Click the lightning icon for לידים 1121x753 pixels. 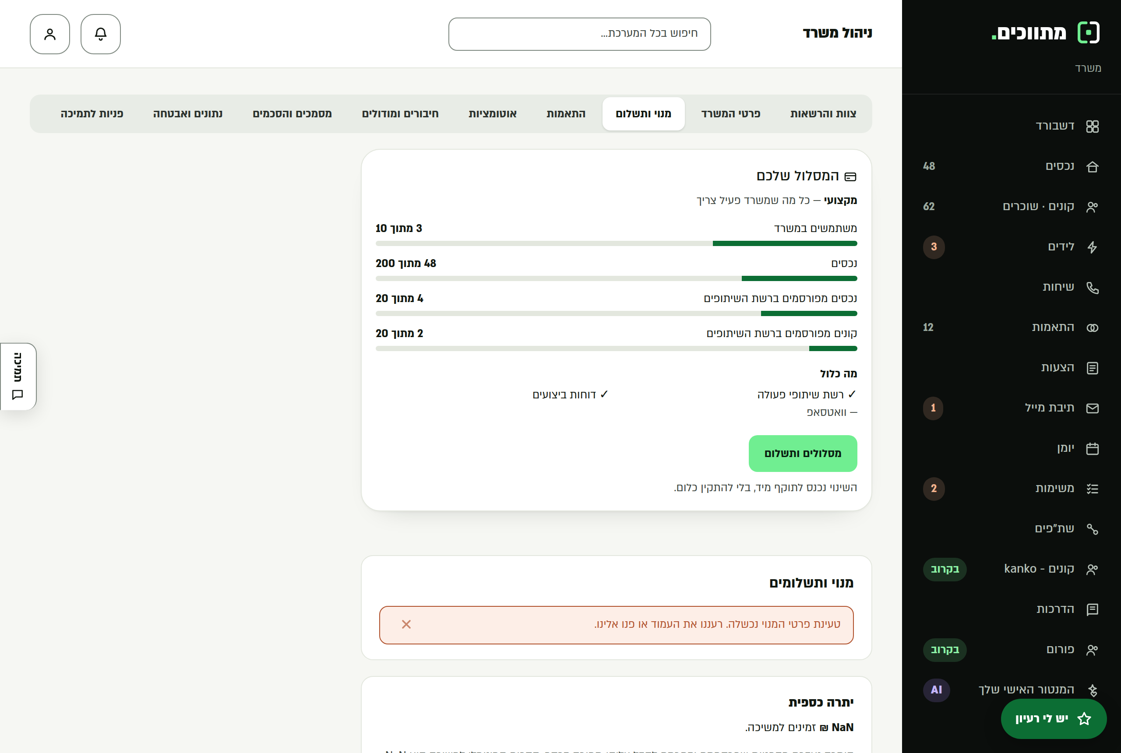click(1092, 247)
